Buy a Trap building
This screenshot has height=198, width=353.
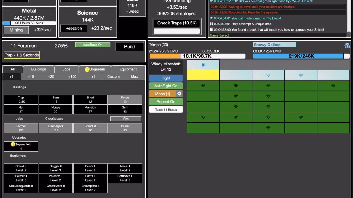[x=21, y=100]
